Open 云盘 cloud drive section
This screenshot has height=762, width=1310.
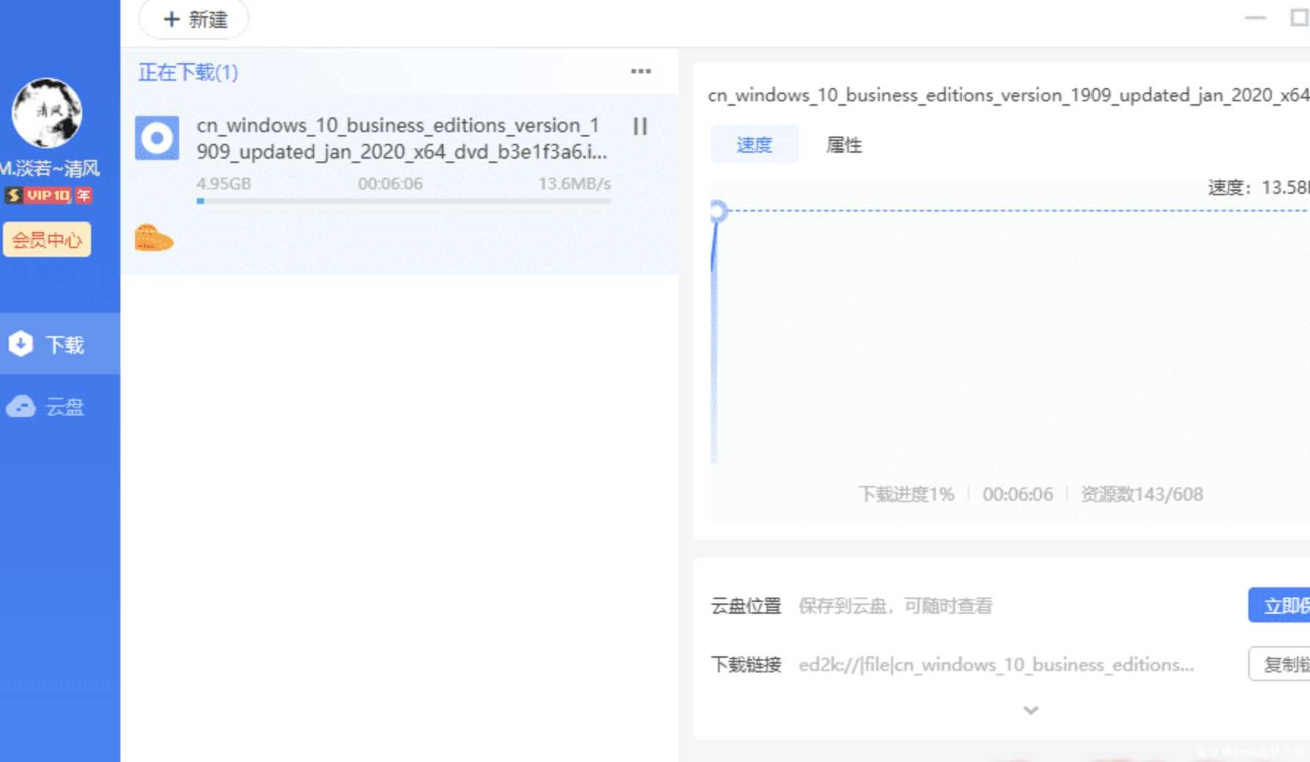(60, 406)
